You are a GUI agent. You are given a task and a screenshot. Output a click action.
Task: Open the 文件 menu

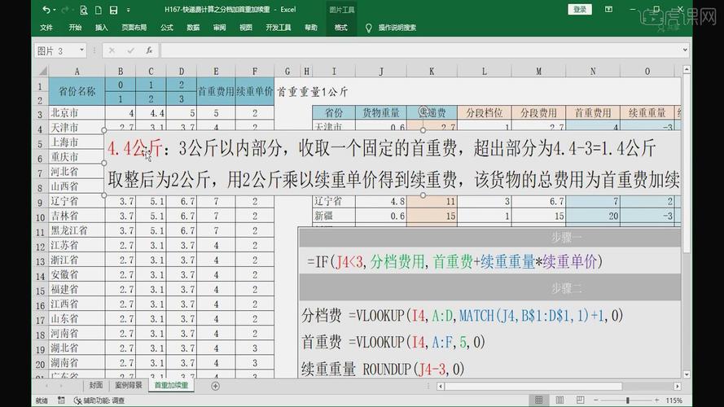46,28
